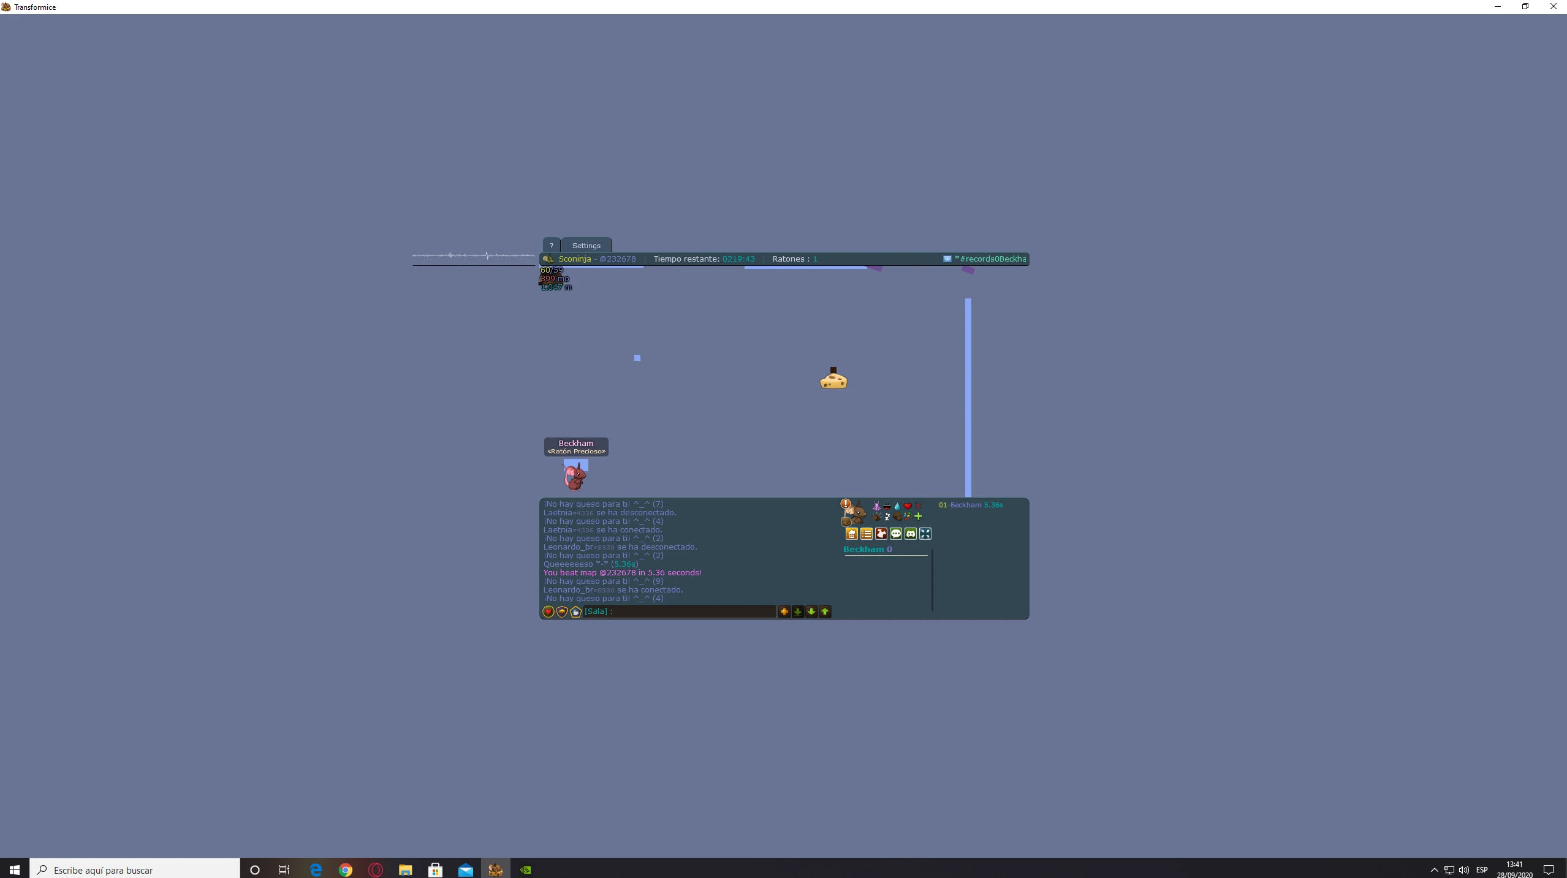Open the friends list heart icon
The width and height of the screenshot is (1567, 878).
[x=548, y=611]
